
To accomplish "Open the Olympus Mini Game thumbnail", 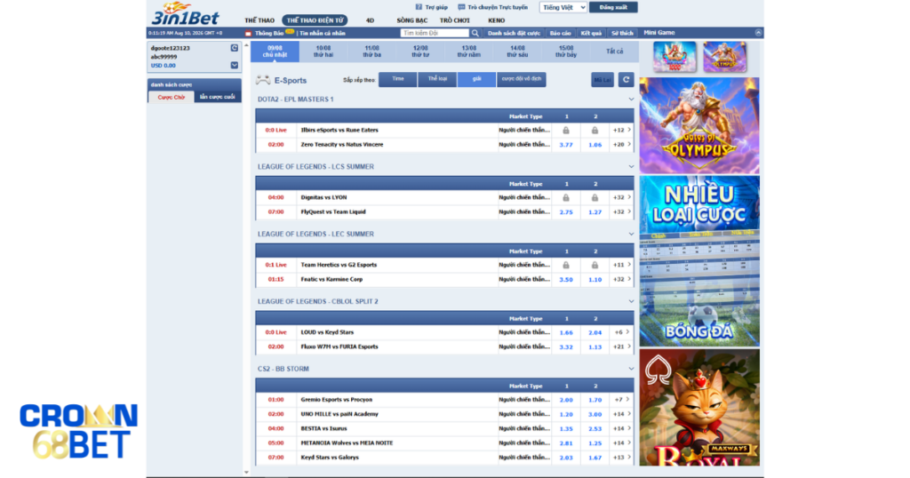I will [724, 57].
